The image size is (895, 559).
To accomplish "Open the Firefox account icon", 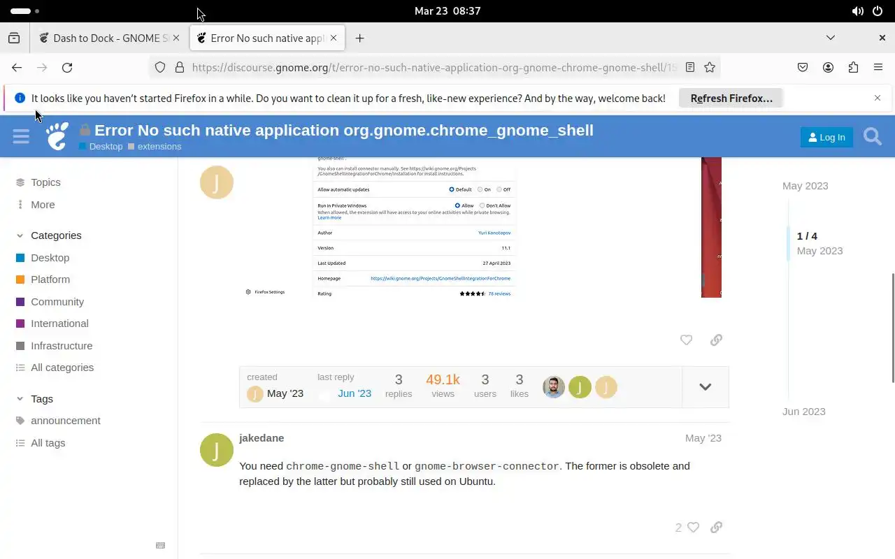I will click(828, 67).
